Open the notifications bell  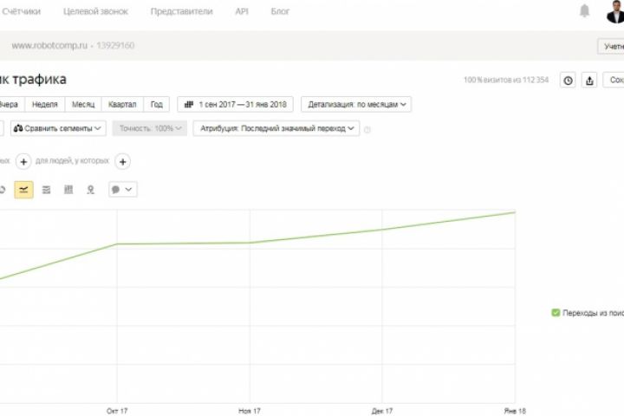pyautogui.click(x=585, y=11)
